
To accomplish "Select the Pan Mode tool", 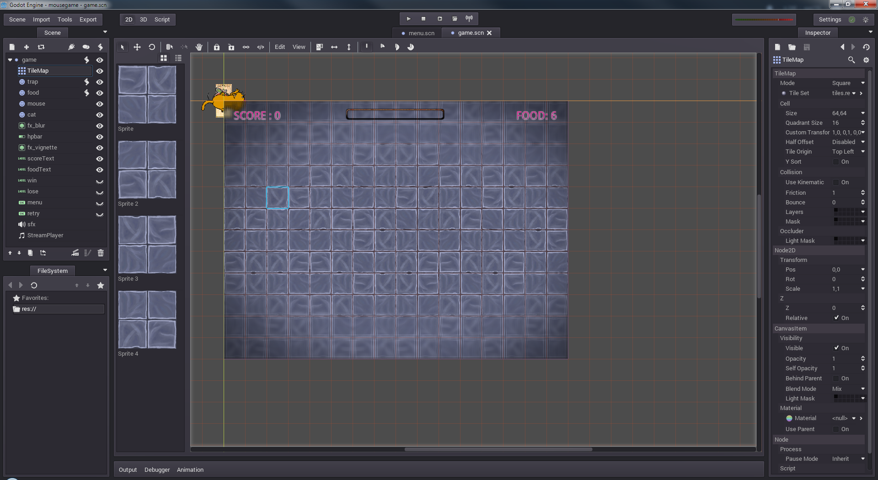I will coord(199,47).
